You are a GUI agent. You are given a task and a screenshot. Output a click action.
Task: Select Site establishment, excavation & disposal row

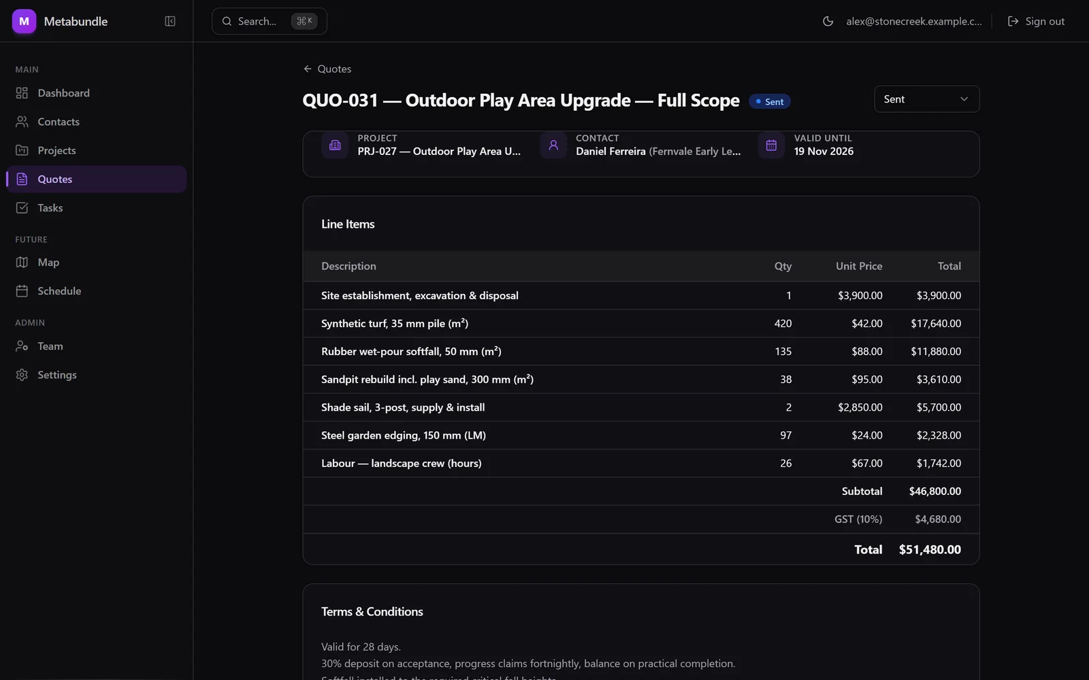tap(641, 296)
